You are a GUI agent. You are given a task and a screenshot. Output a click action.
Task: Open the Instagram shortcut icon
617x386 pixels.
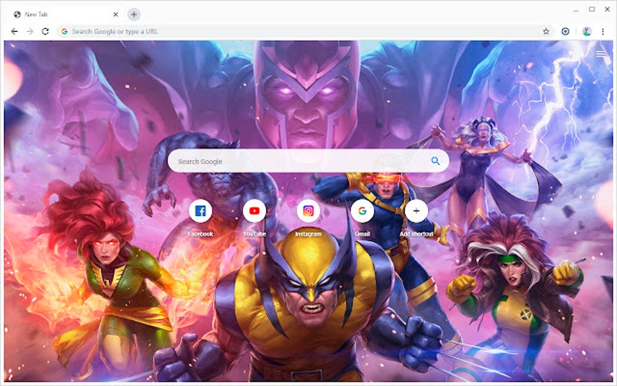[308, 211]
